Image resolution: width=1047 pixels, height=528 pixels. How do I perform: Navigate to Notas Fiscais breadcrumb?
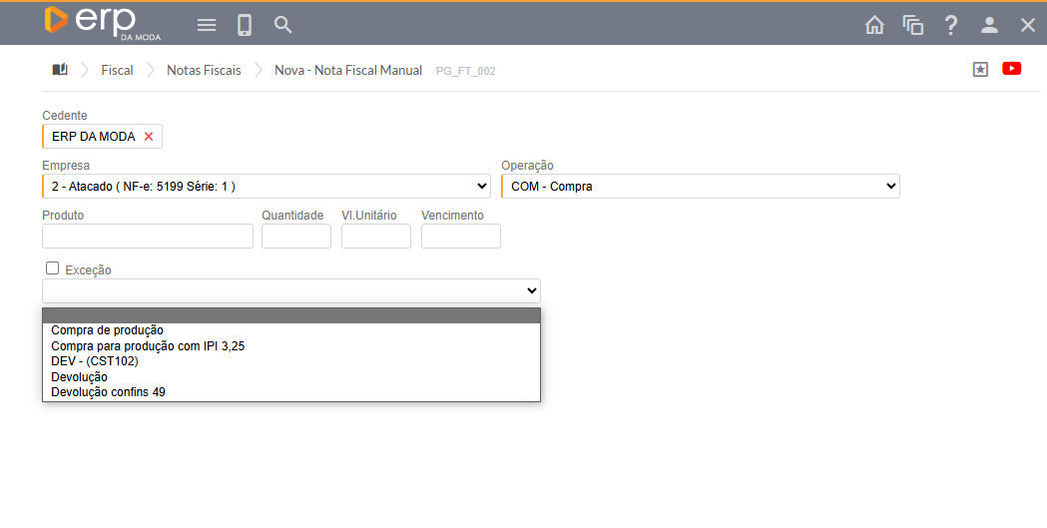point(204,71)
